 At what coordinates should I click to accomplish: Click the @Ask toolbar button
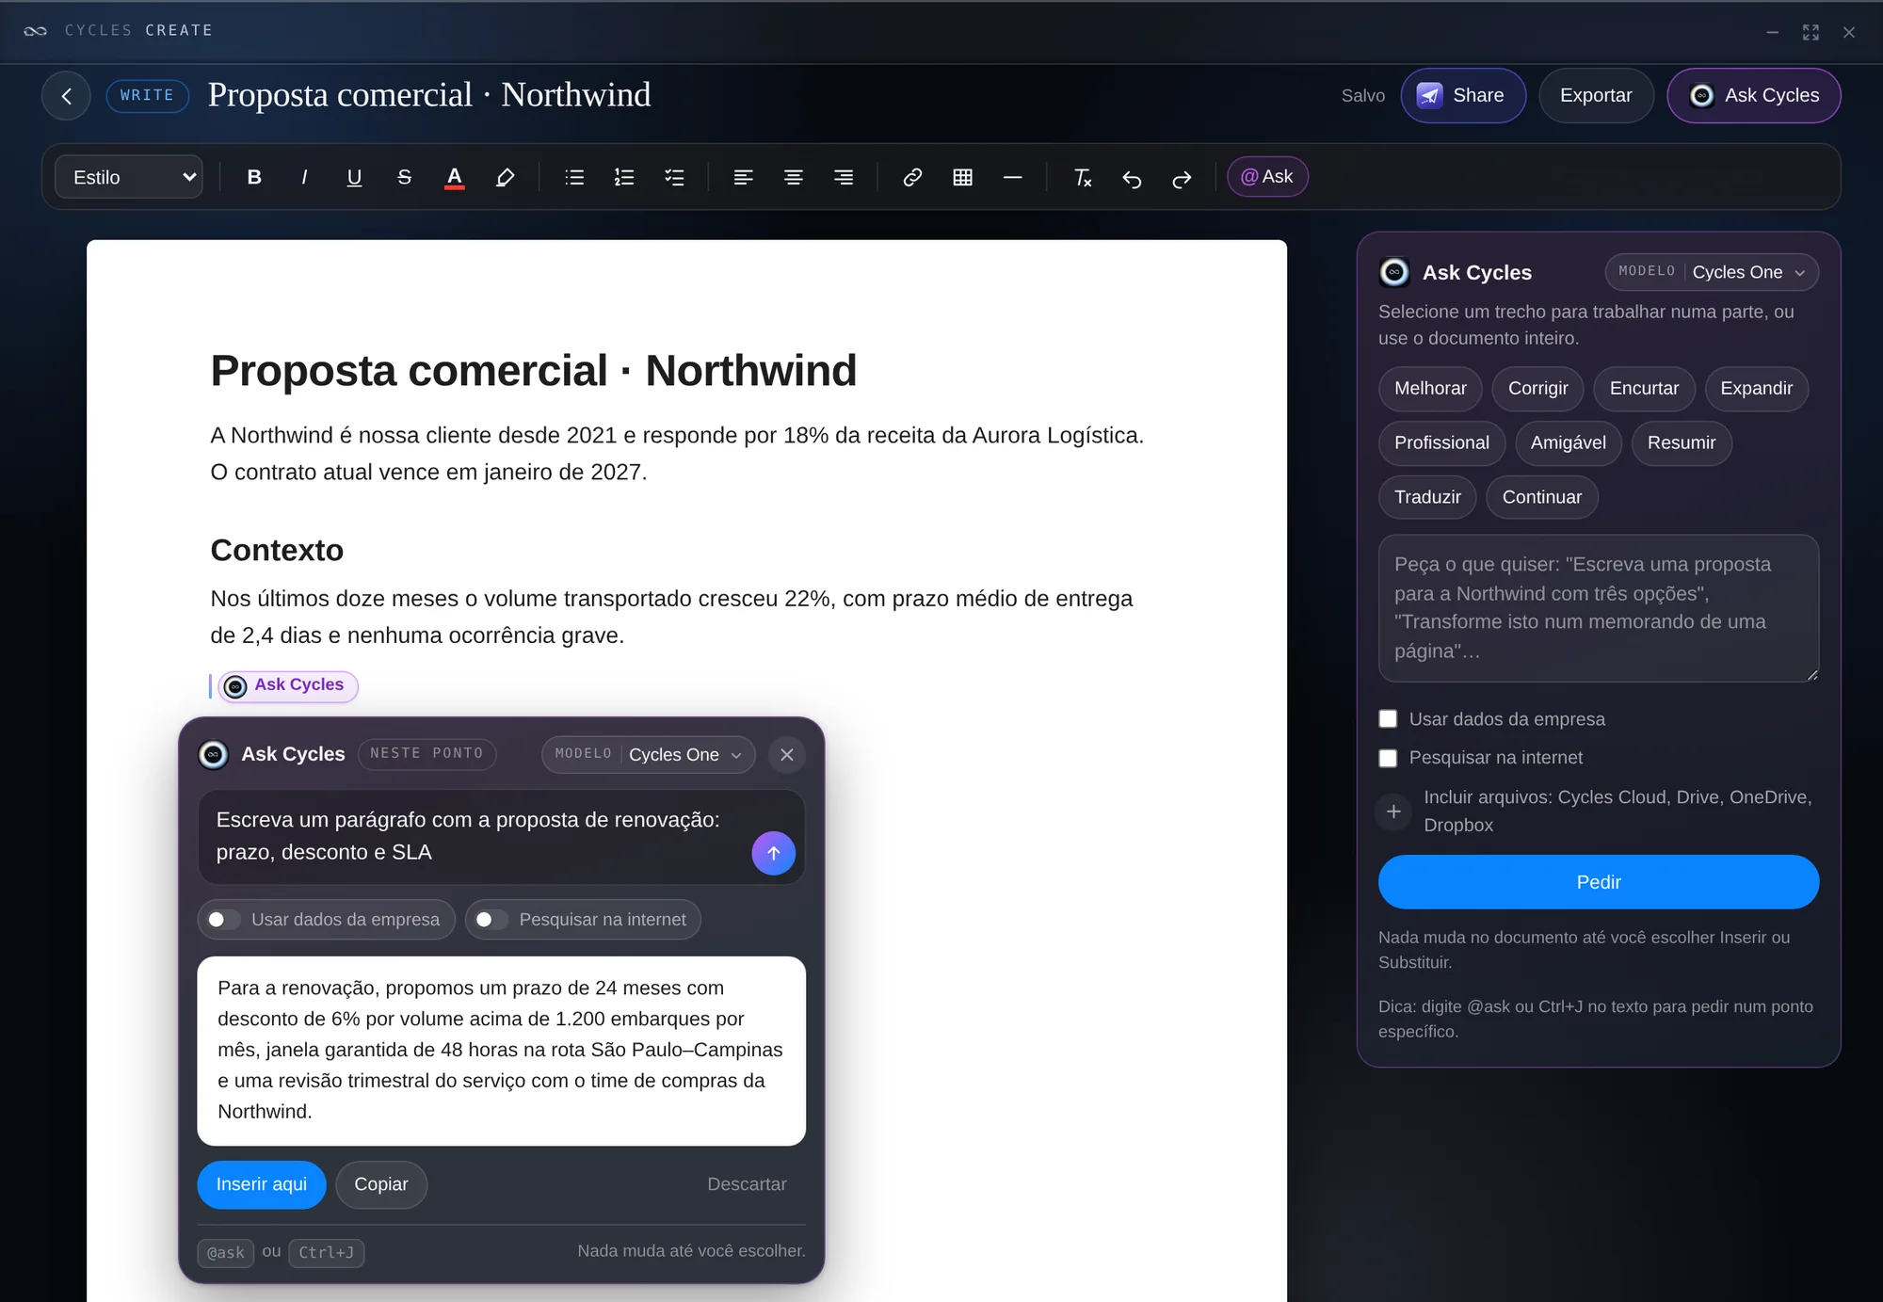[x=1267, y=177]
